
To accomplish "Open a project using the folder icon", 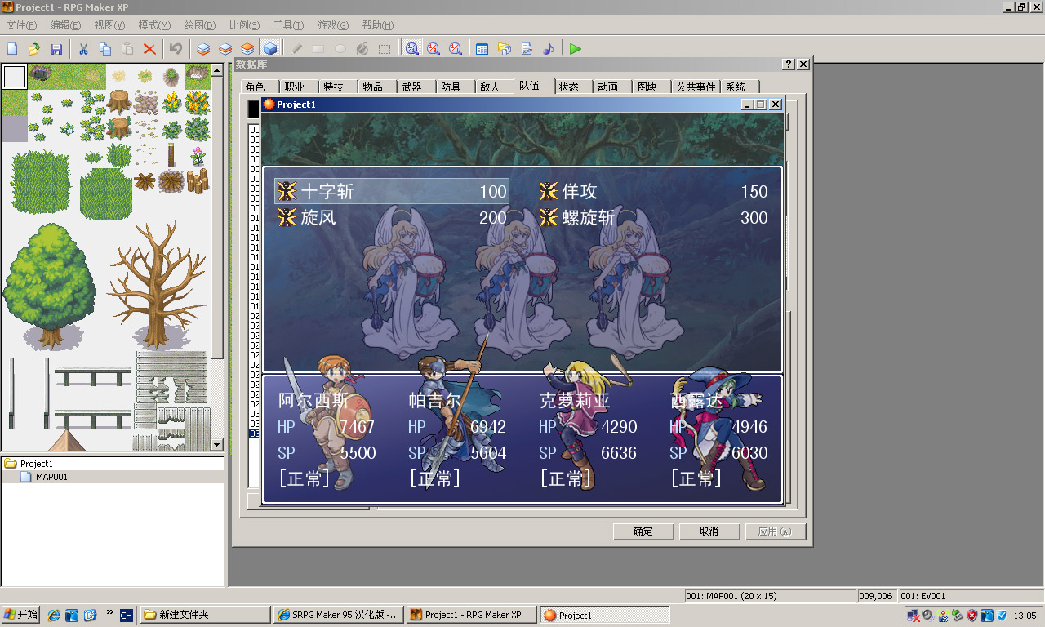I will coord(34,49).
